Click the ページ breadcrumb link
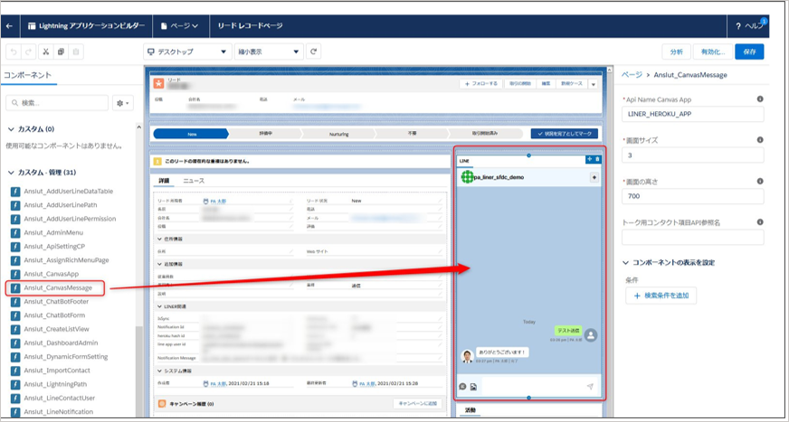Image resolution: width=789 pixels, height=422 pixels. [632, 75]
